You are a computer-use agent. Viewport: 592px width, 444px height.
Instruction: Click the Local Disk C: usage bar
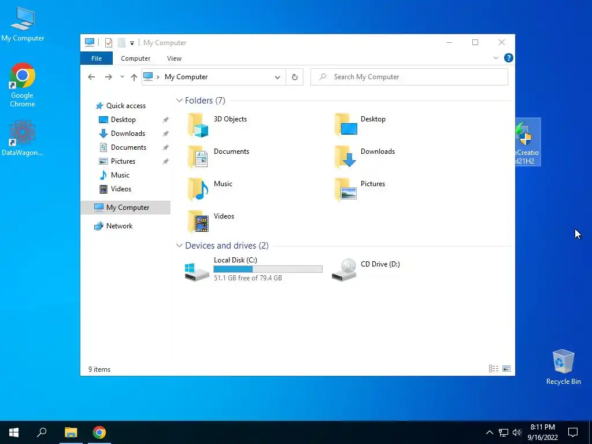point(268,269)
